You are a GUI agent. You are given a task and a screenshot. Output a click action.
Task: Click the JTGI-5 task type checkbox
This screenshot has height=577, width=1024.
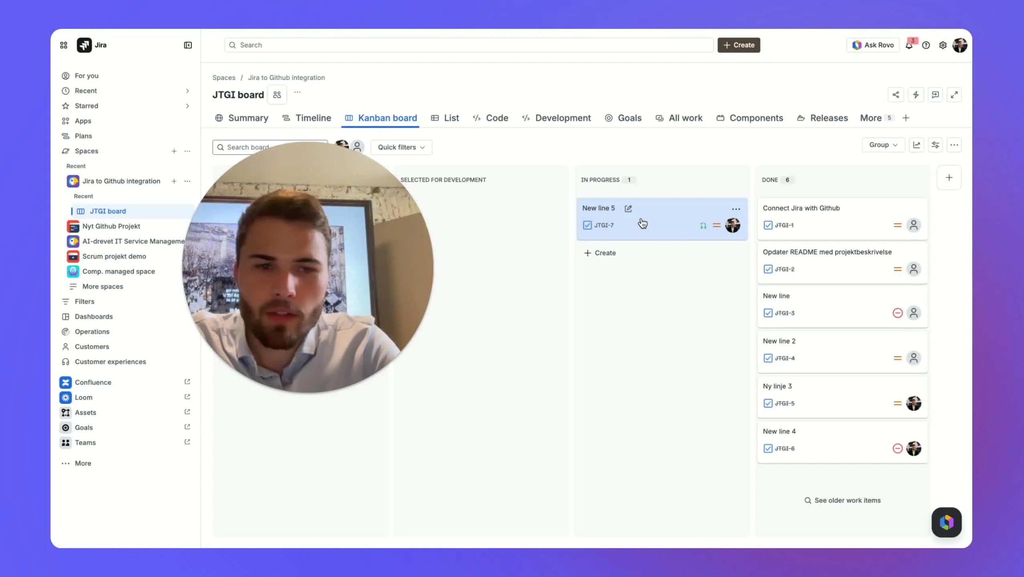(x=768, y=403)
